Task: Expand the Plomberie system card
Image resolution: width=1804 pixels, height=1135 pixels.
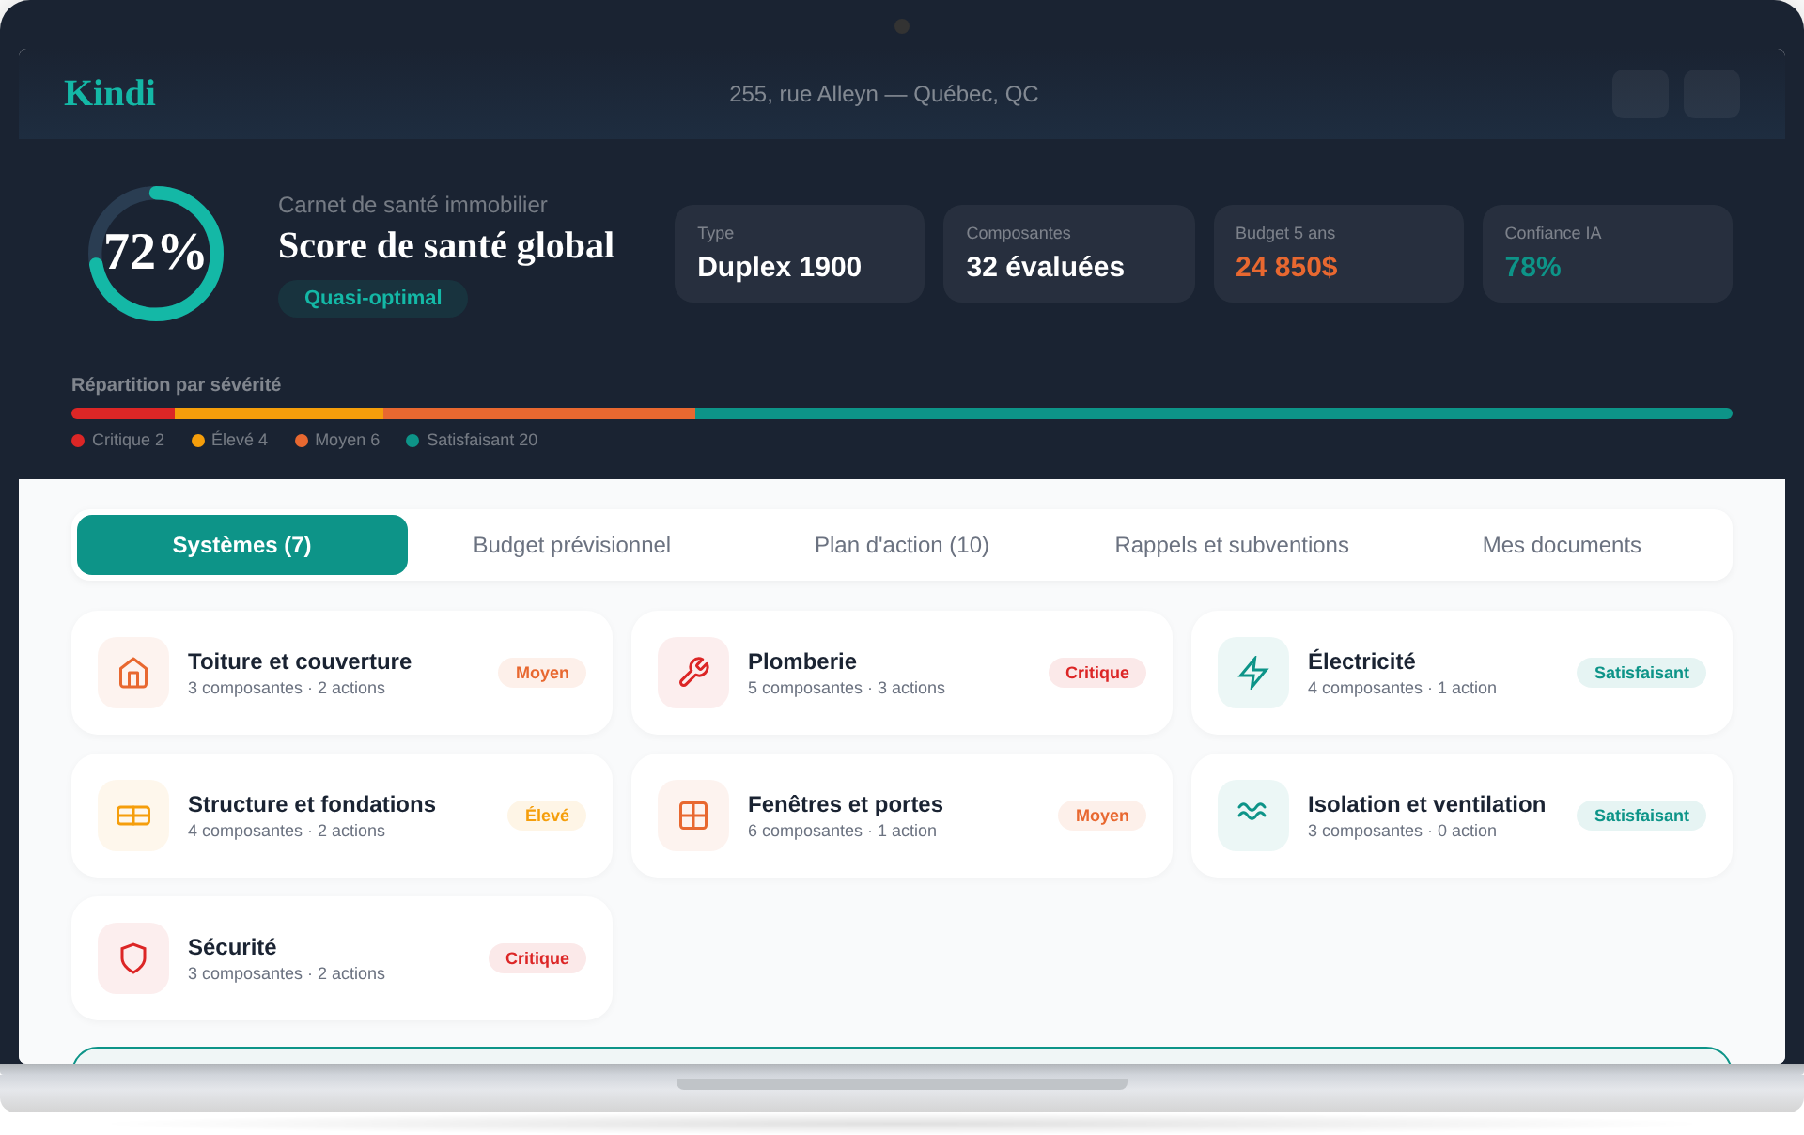Action: click(901, 673)
